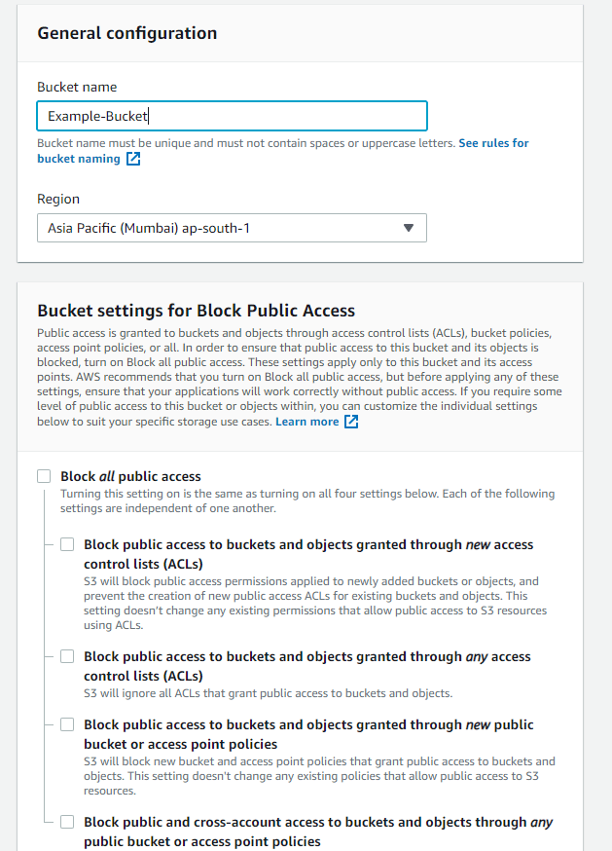
Task: Click the Example-Bucket text in the name field
Action: [91, 115]
